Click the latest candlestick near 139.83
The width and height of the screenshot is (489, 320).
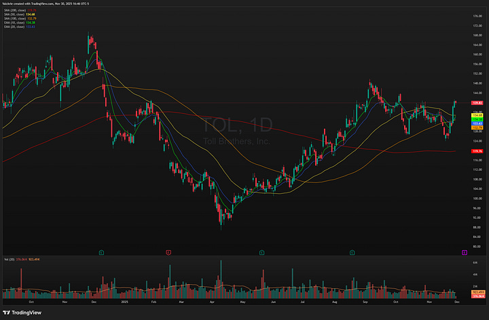(x=456, y=102)
